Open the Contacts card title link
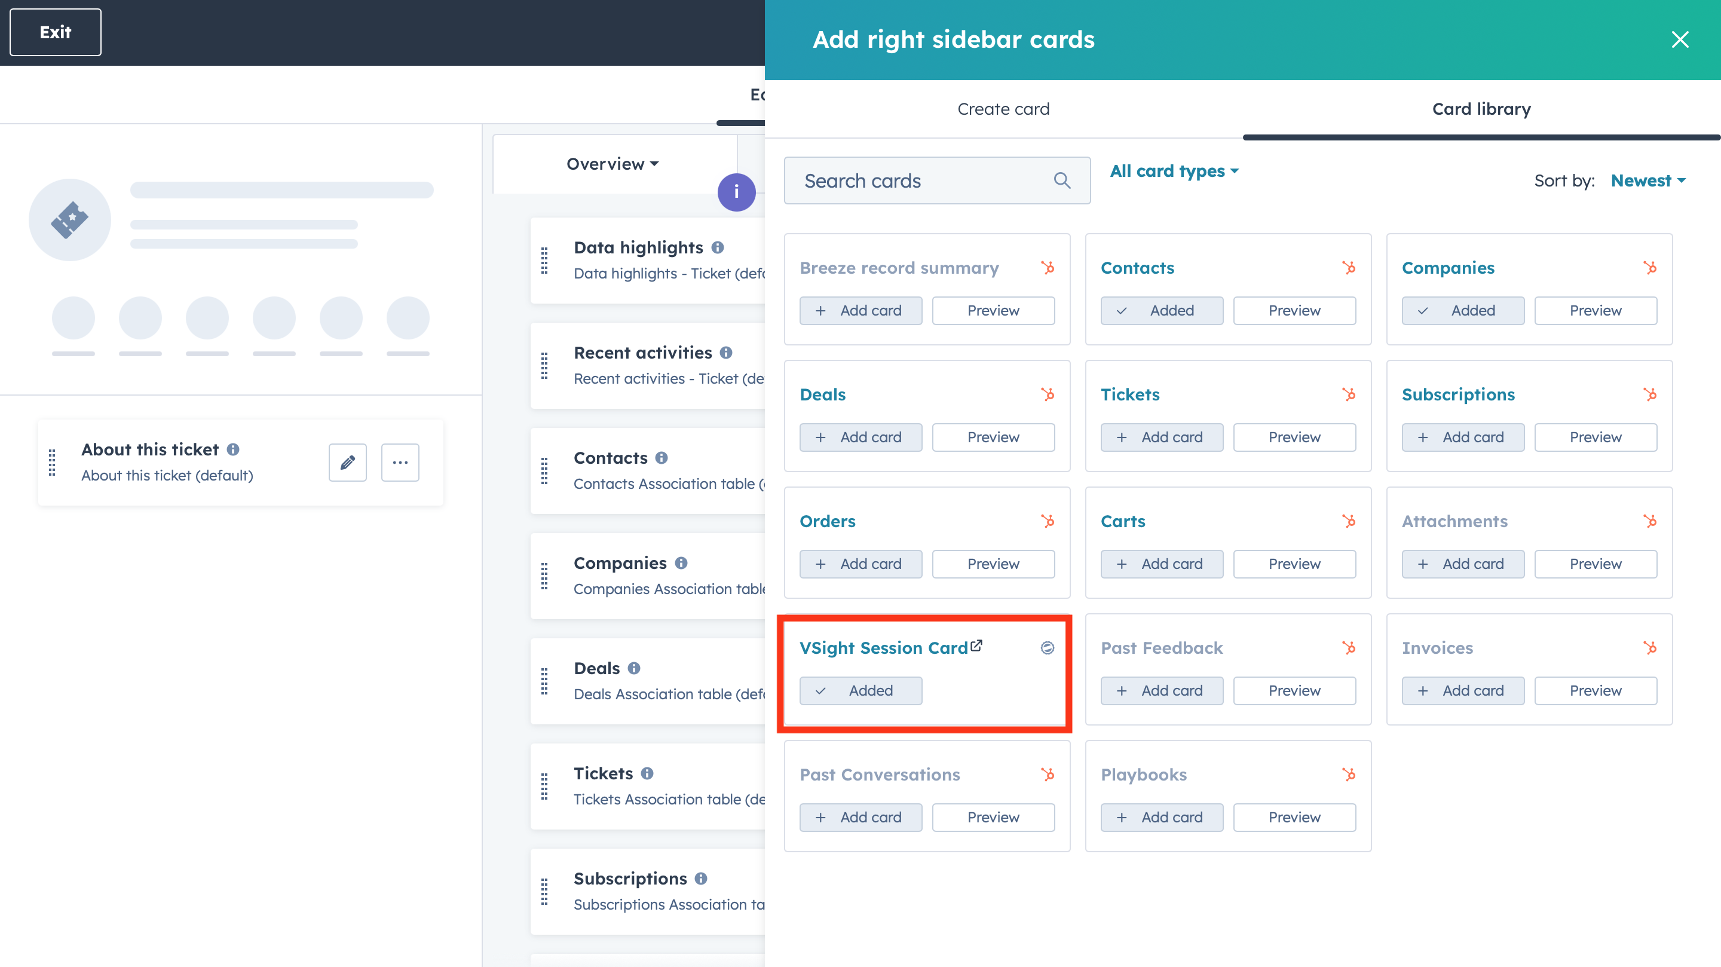Image resolution: width=1721 pixels, height=967 pixels. click(1137, 268)
